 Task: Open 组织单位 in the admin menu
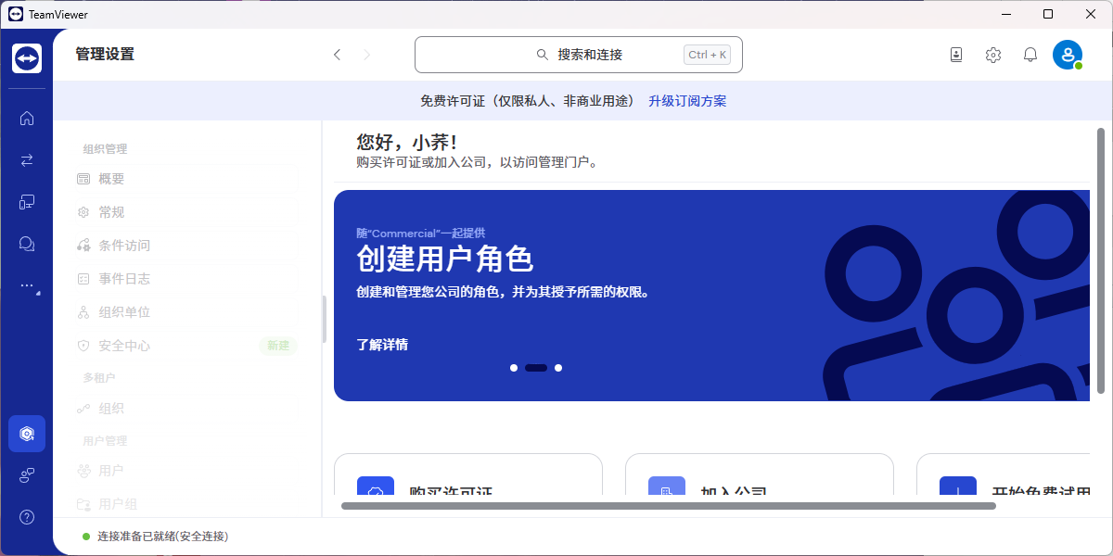185,312
